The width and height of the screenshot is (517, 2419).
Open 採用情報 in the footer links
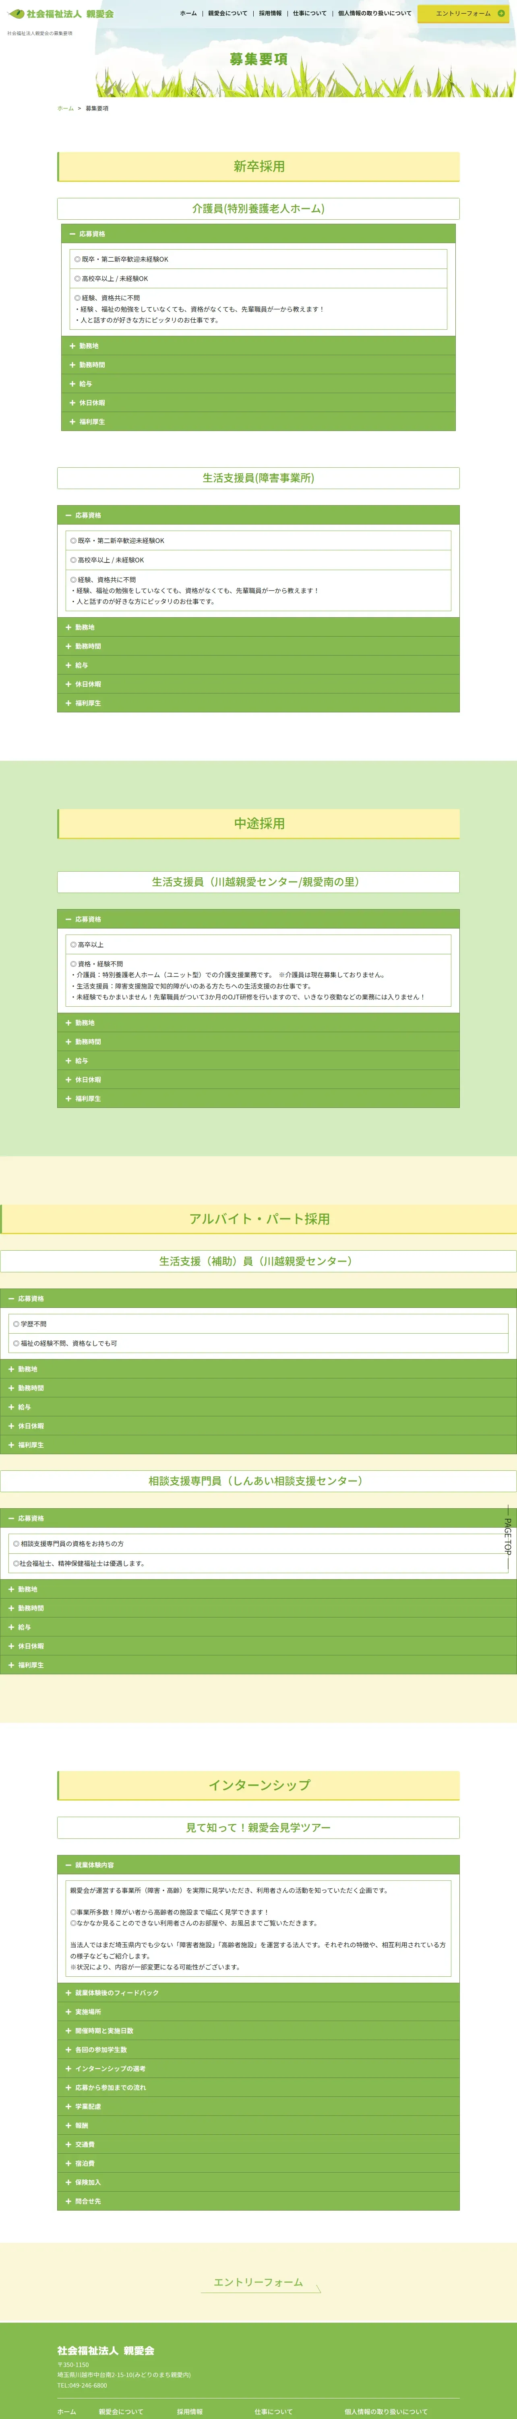pos(190,2411)
